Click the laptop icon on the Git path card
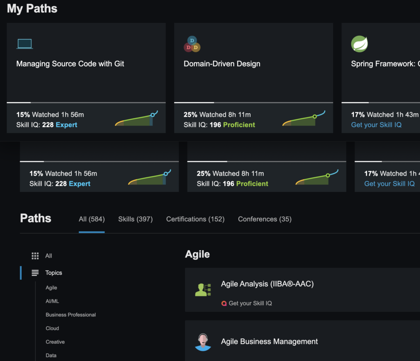Screen dimensions: 420x361 25,44
